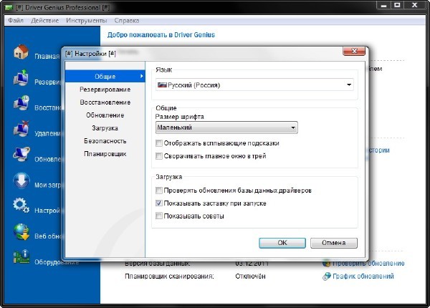Click the update schedule icon beside График обновлений

pos(326,276)
